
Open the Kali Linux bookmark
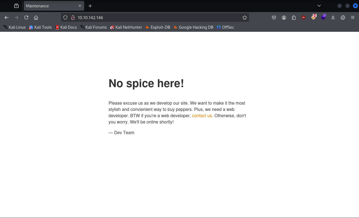(14, 27)
